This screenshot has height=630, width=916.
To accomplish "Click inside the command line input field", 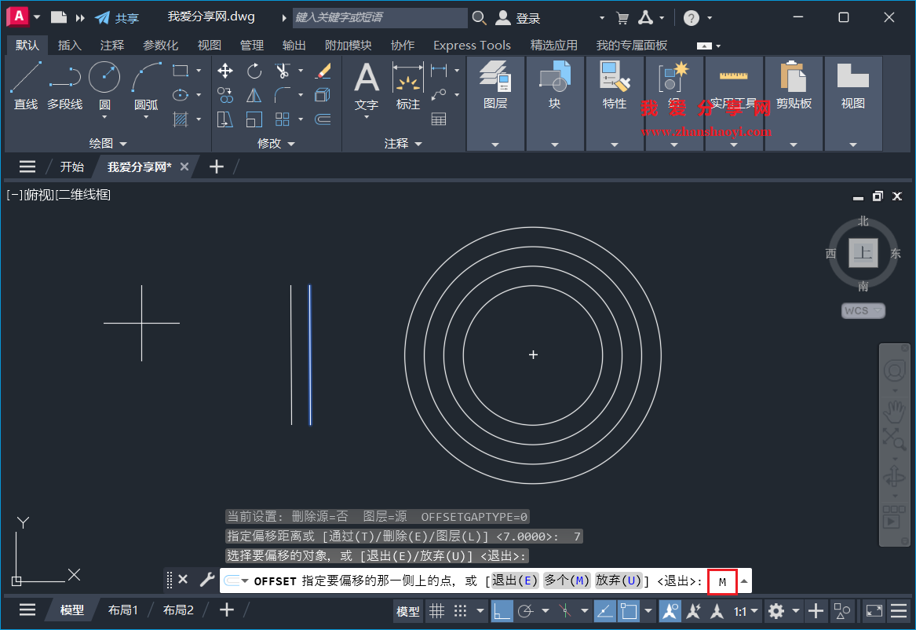I will tap(721, 581).
